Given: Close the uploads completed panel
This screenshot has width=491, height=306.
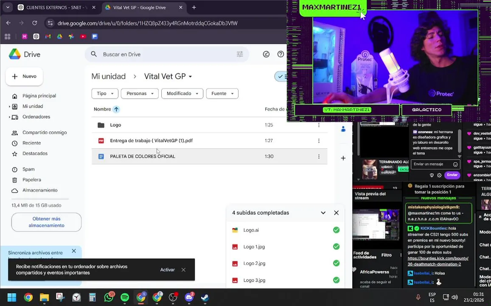Looking at the screenshot, I should tap(336, 212).
